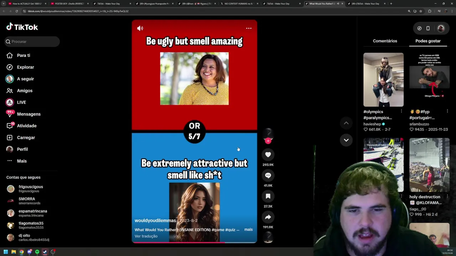Open the video three-dots options menu
The image size is (456, 256).
coord(249,28)
